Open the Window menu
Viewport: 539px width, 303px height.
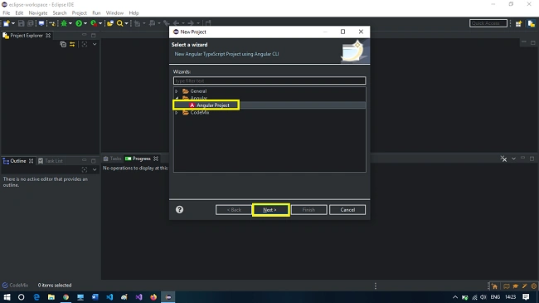tap(114, 12)
